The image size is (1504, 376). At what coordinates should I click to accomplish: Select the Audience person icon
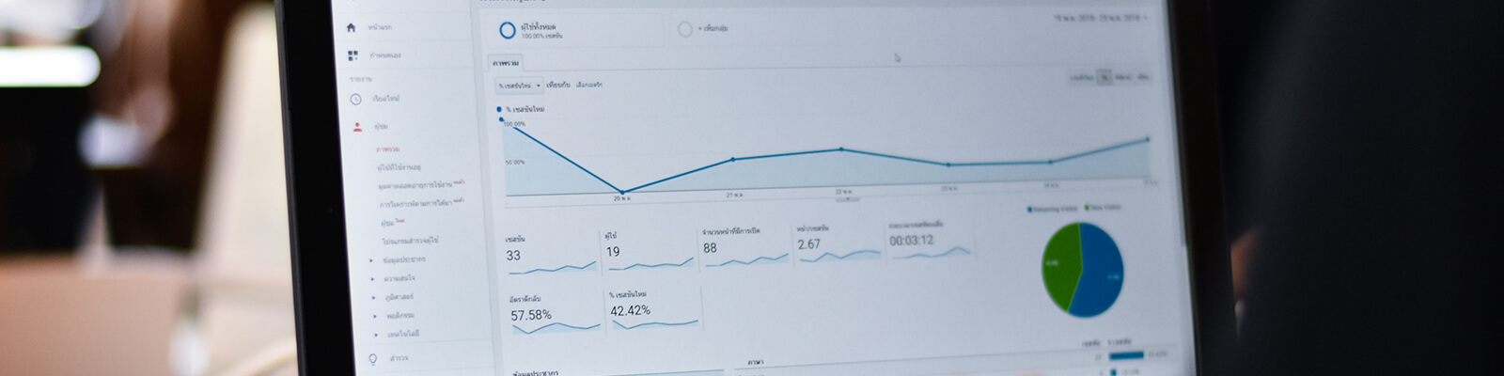(357, 127)
